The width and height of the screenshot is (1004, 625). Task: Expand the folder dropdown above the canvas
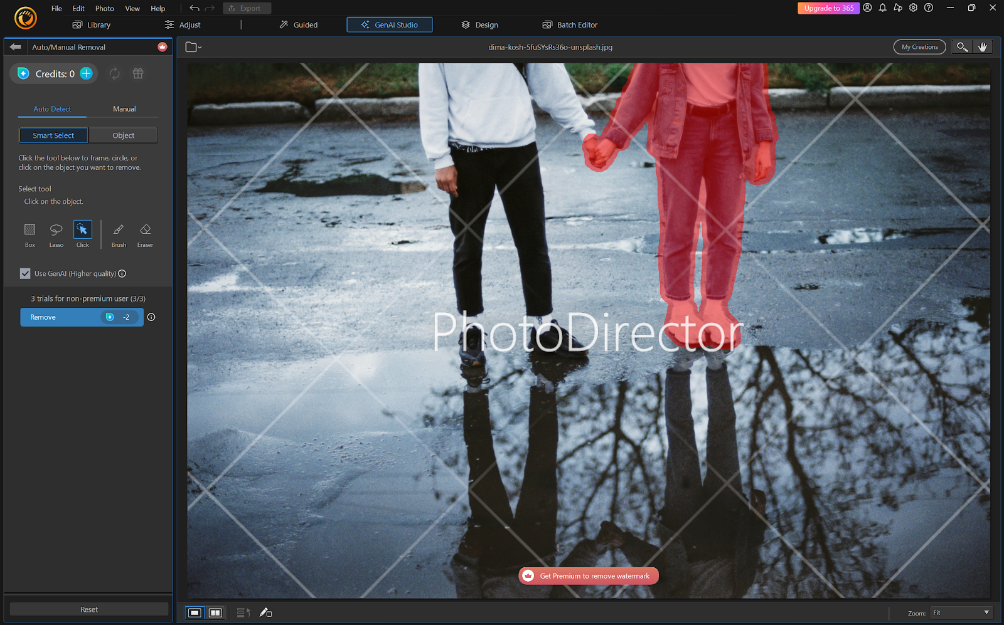192,46
